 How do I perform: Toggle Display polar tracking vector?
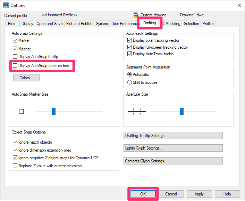click(129, 40)
